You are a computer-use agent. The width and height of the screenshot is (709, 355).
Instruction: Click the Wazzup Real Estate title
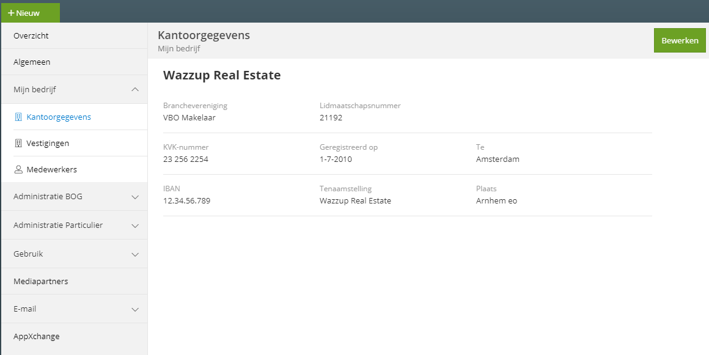click(222, 76)
